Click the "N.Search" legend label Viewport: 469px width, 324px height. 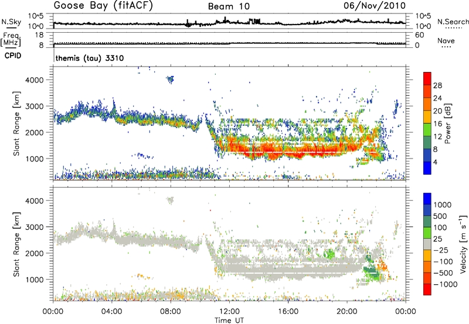pyautogui.click(x=453, y=22)
